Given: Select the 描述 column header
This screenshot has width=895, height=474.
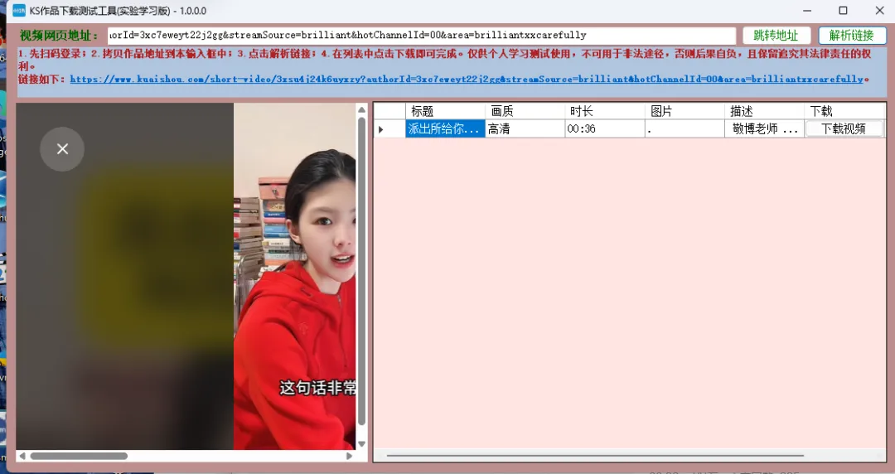Looking at the screenshot, I should 765,111.
